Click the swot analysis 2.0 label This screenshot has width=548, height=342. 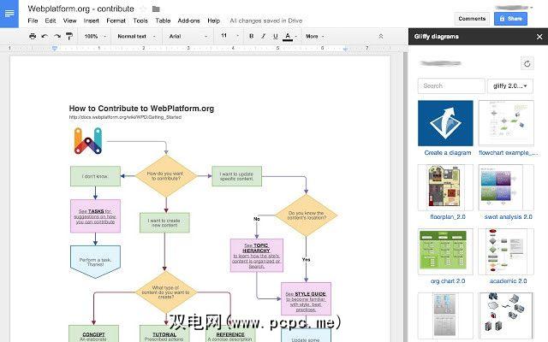pos(508,216)
